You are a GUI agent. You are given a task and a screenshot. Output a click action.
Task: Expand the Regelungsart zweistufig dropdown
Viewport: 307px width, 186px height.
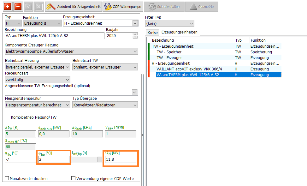[x=67, y=80]
